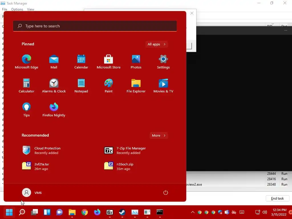Open the clock and date flyout
292x219 pixels.
[279, 212]
